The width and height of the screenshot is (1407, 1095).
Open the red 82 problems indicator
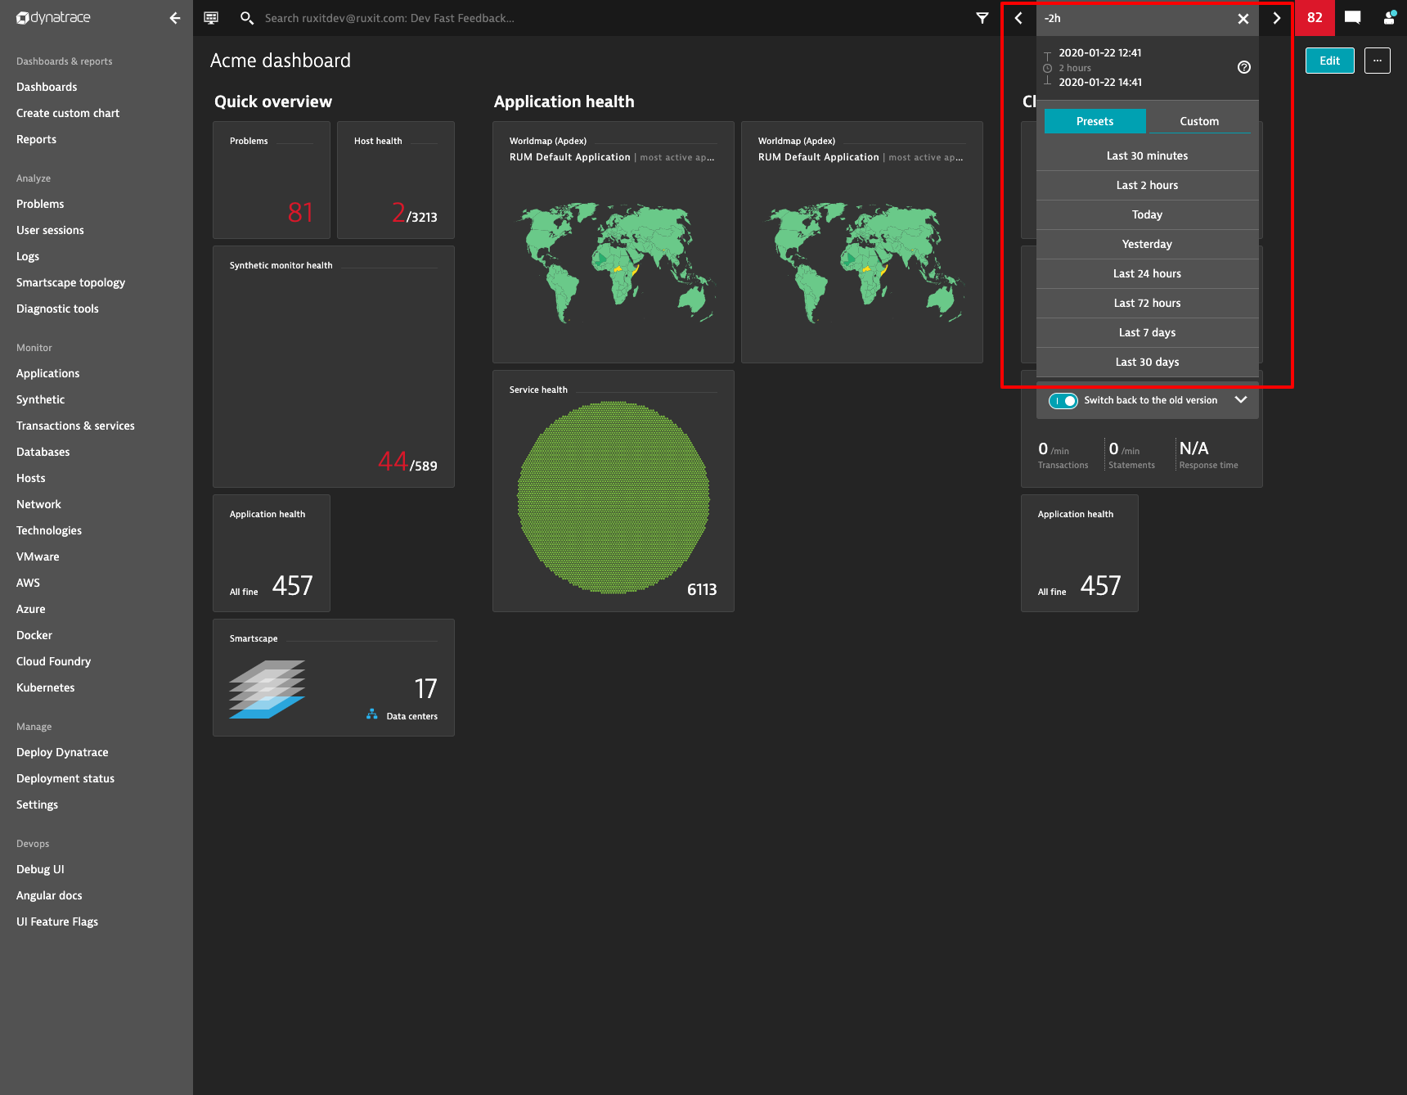point(1315,18)
